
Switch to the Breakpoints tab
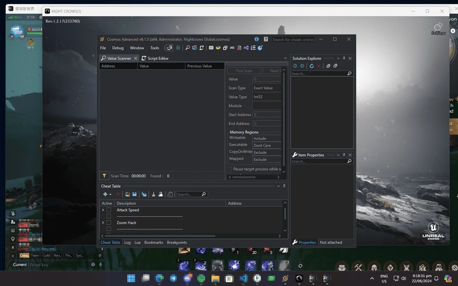click(x=177, y=242)
